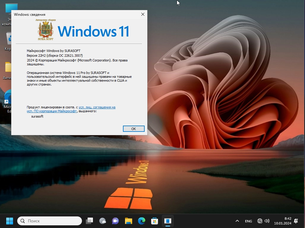Viewport: 305px width, 228px height.
Task: Open File Explorer from the taskbar
Action: [129, 221]
